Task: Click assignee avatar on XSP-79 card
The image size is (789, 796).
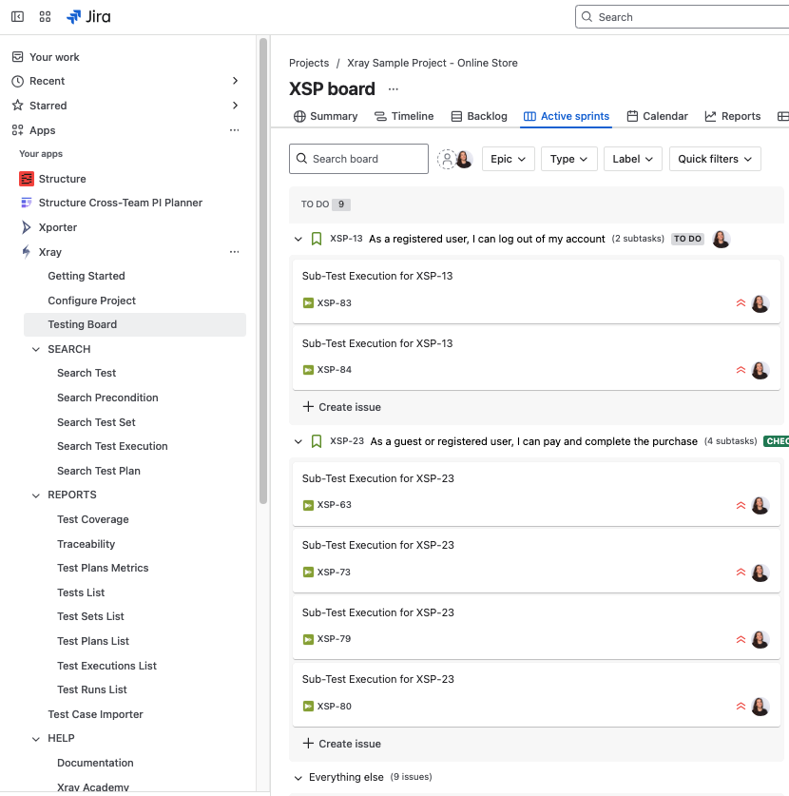Action: pos(760,639)
